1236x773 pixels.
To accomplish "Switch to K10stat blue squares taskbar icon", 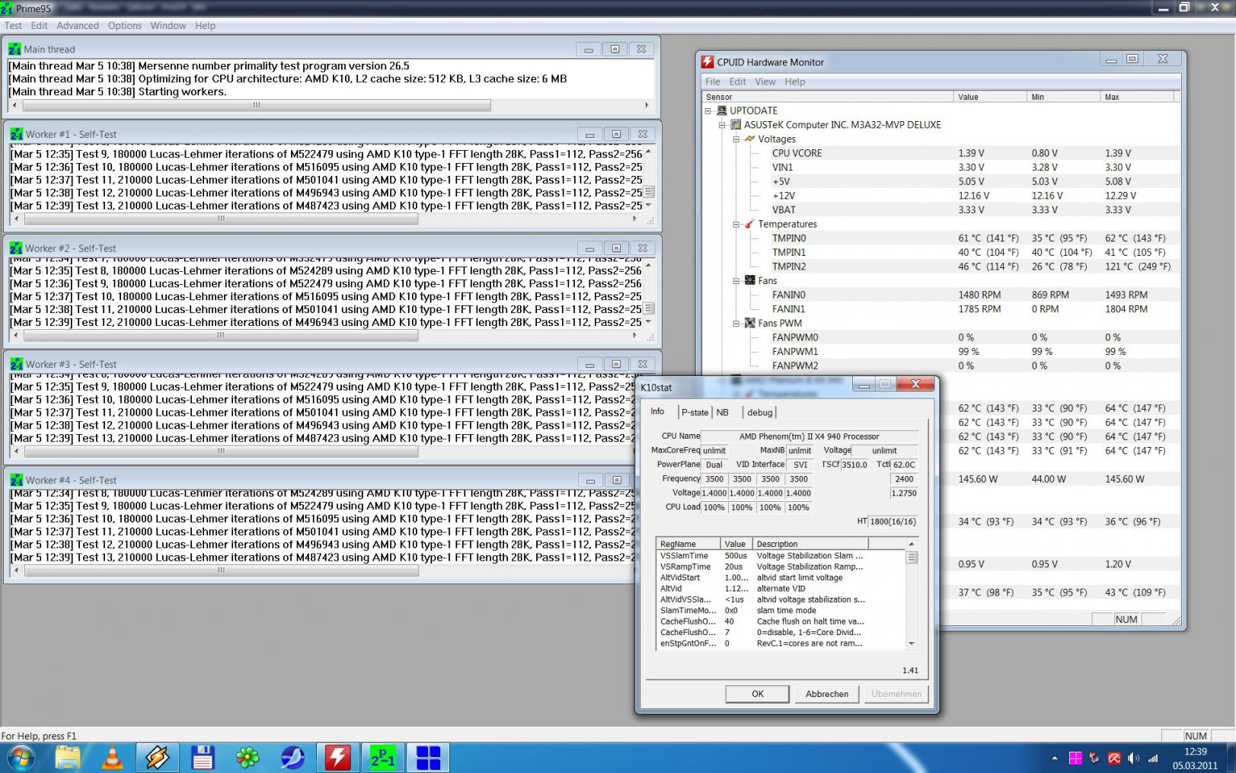I will 428,758.
